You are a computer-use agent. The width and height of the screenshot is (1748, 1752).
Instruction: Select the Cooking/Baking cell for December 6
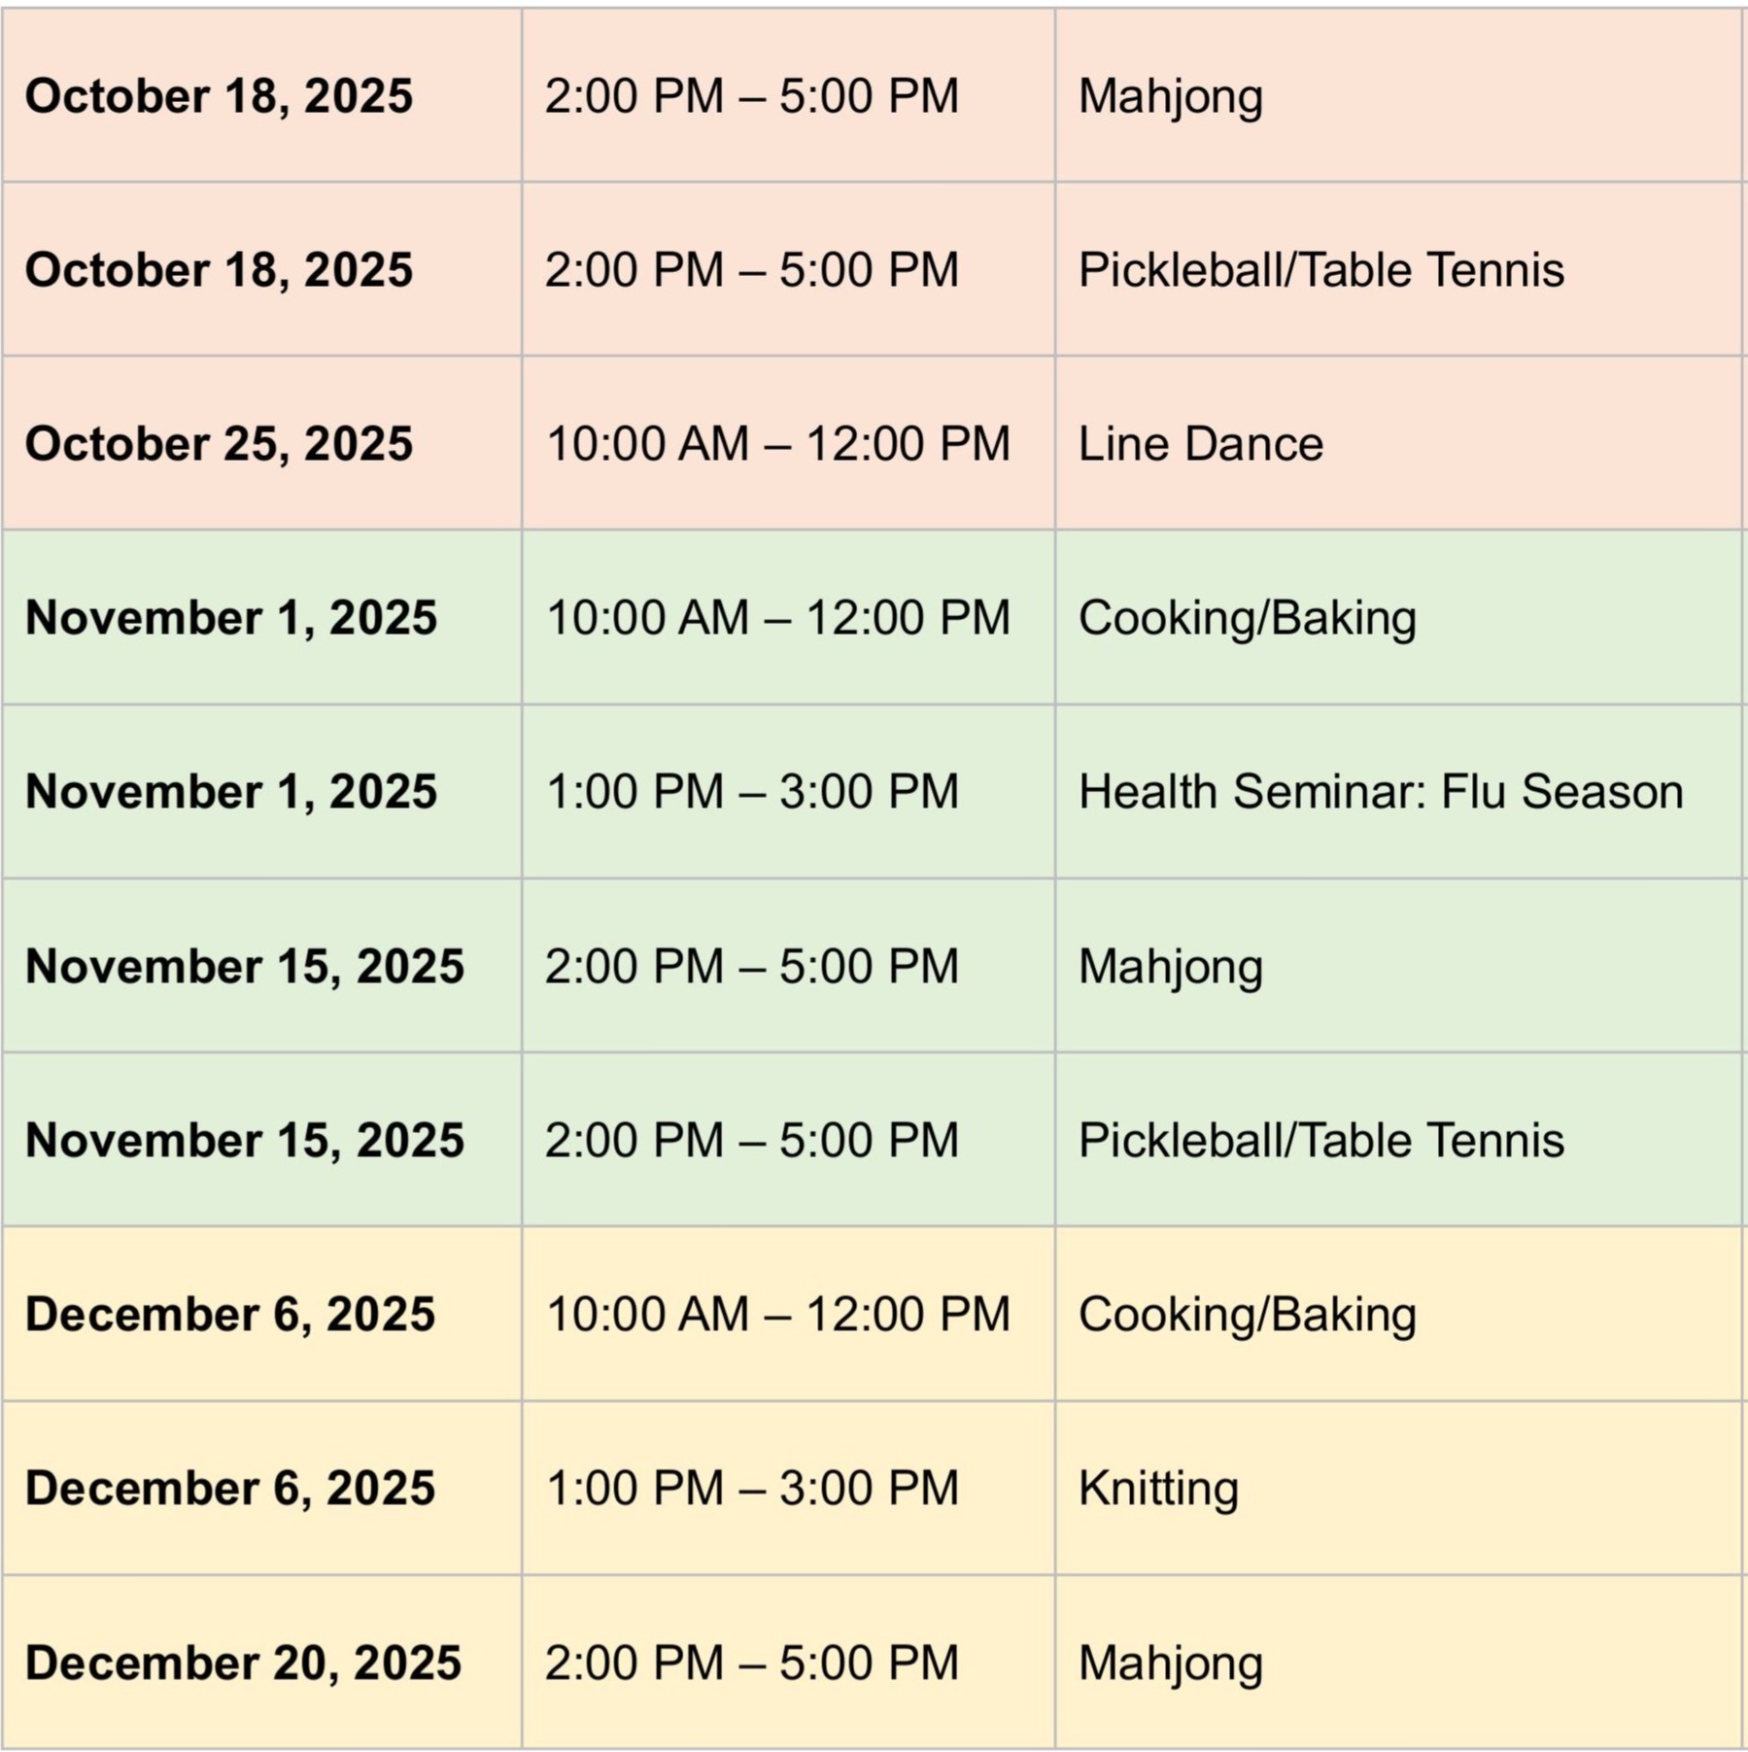(x=1247, y=1315)
